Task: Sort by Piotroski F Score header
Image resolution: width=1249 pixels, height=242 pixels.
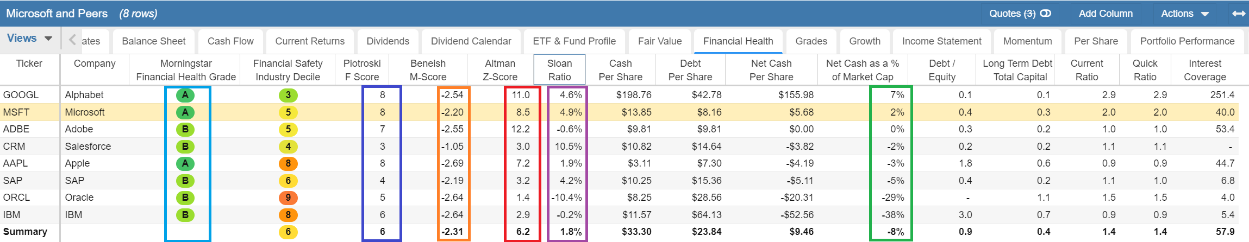Action: (x=363, y=70)
